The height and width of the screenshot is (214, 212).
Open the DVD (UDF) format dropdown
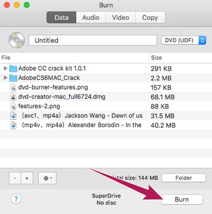pos(184,40)
